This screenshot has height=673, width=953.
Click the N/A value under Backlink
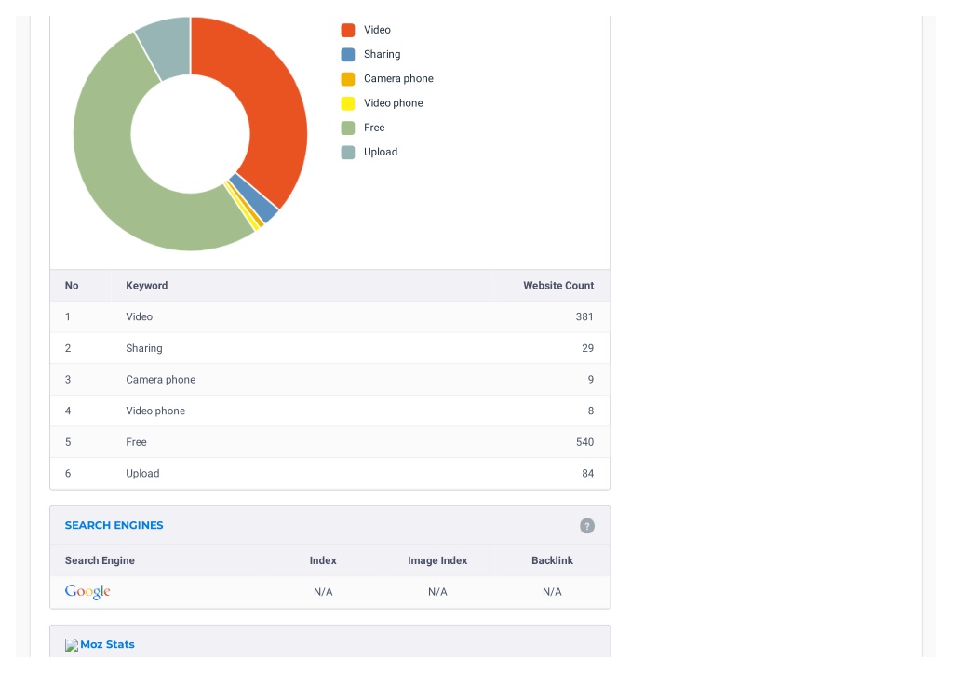552,591
